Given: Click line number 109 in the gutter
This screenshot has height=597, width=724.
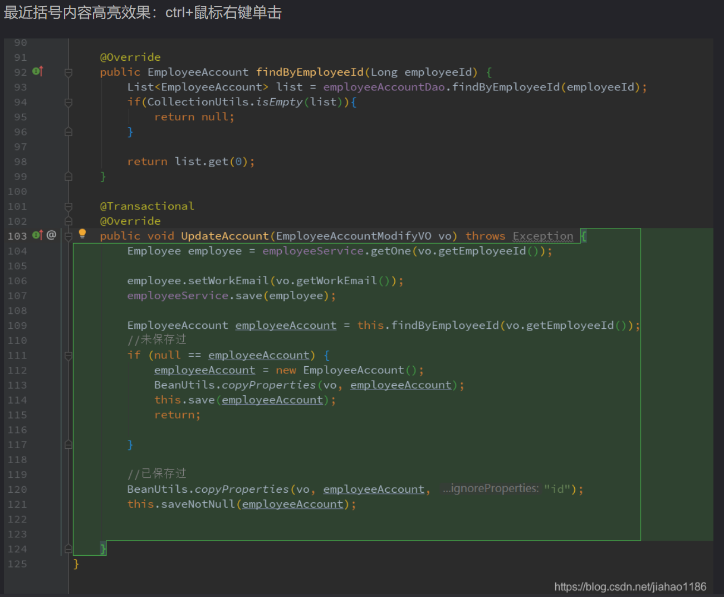Looking at the screenshot, I should click(17, 326).
